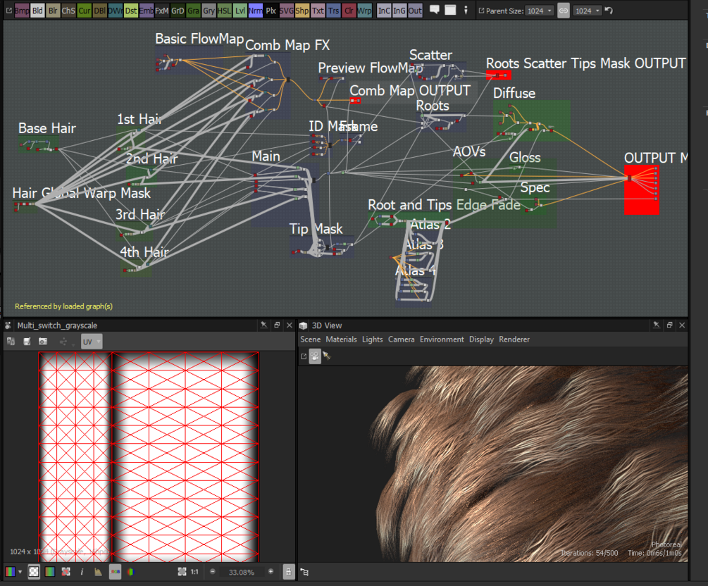Open the UV dropdown in 2D view
The width and height of the screenshot is (708, 586).
(92, 342)
